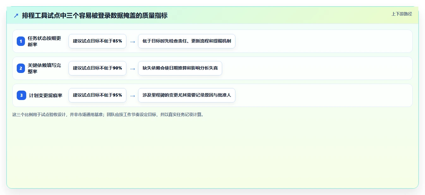Click the 建议试点目标不低于90% box

tap(97, 68)
